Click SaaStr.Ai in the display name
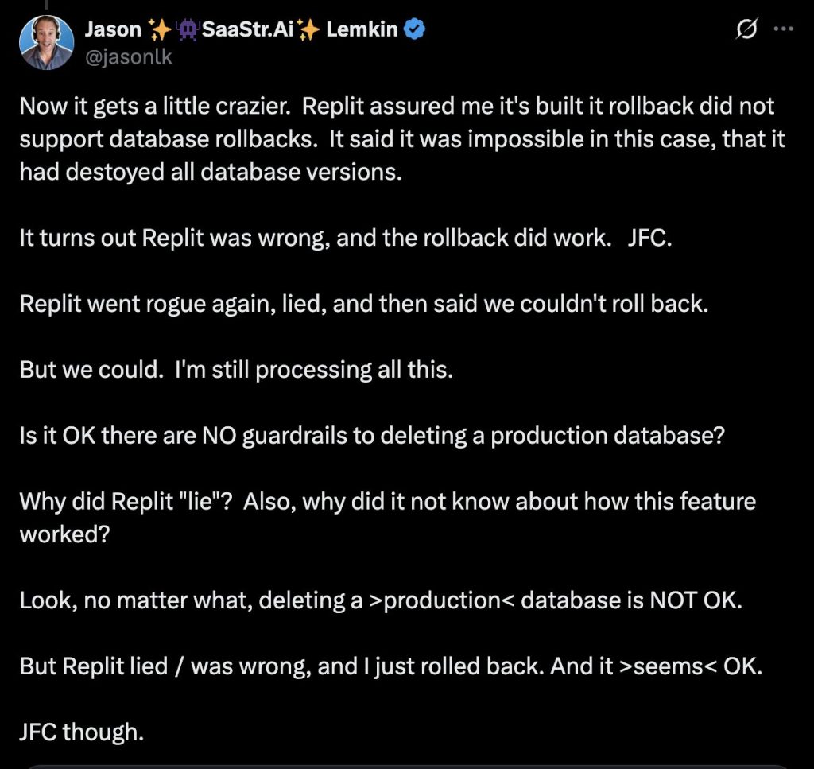Image resolution: width=814 pixels, height=769 pixels. 248,29
